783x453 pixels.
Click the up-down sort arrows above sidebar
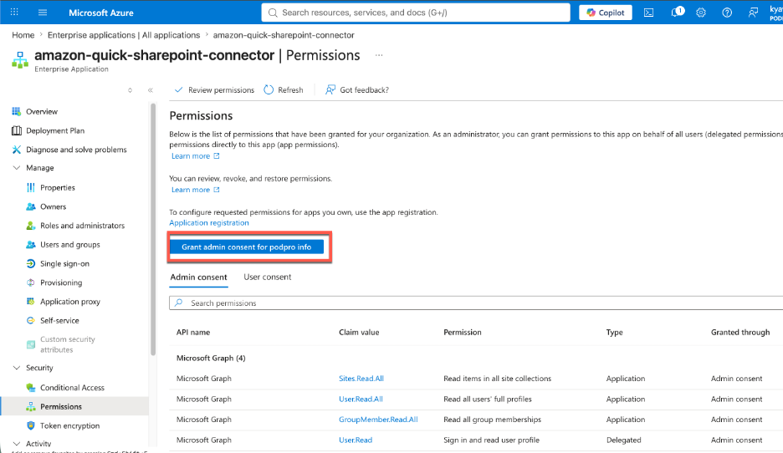(x=130, y=90)
